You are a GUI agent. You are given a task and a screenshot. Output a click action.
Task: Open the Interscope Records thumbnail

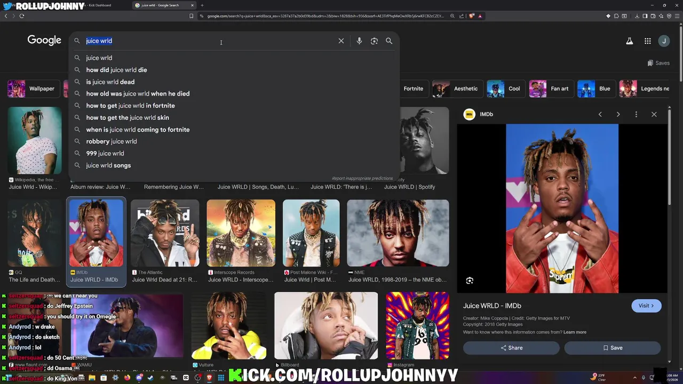[x=241, y=233]
